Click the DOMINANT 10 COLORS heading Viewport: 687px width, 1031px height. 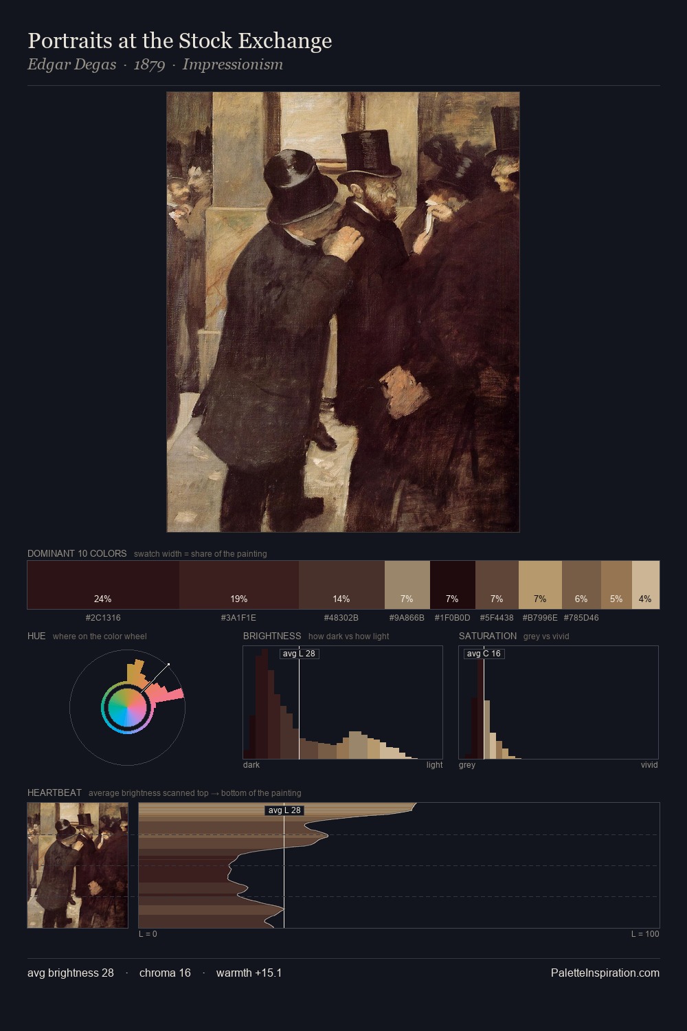click(x=77, y=553)
